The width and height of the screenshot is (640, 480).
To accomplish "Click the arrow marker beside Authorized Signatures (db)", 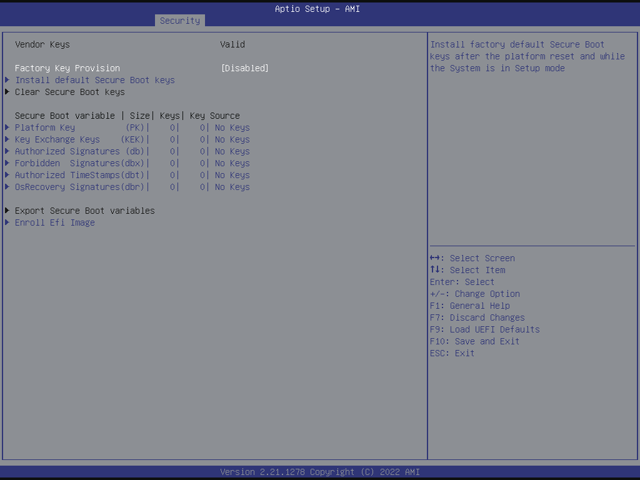I will tap(7, 151).
